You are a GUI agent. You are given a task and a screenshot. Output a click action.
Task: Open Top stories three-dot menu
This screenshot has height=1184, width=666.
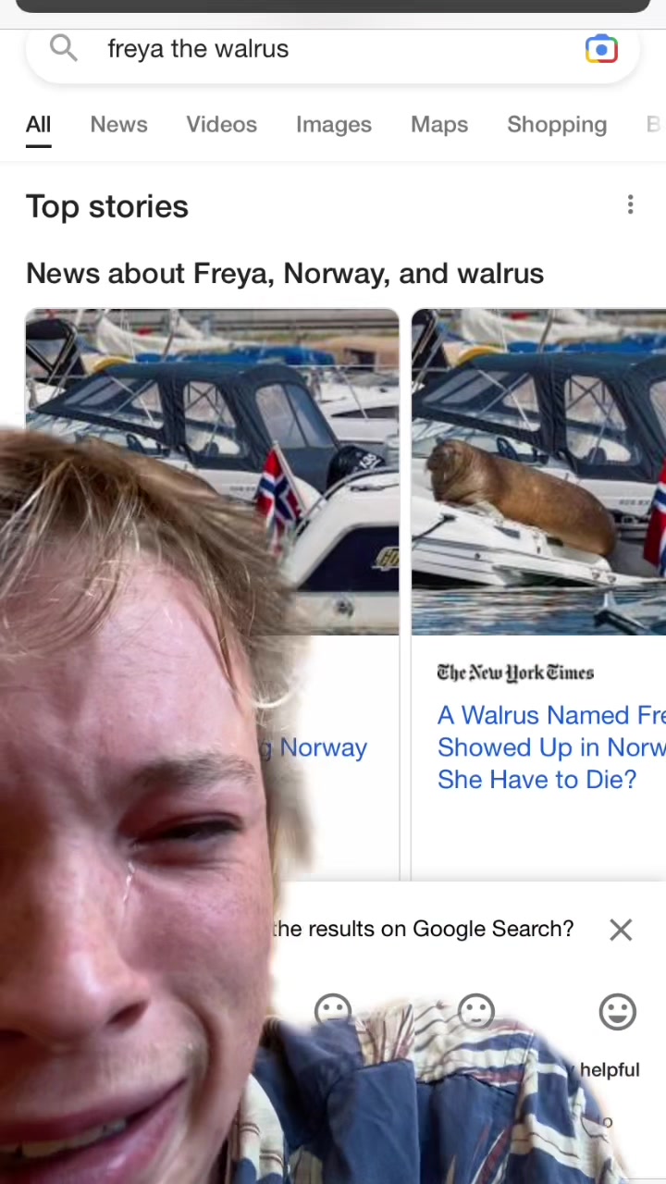pyautogui.click(x=630, y=204)
